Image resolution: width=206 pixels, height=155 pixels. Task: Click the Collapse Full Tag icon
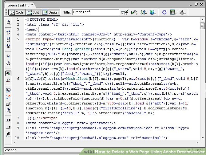click(x=8, y=32)
